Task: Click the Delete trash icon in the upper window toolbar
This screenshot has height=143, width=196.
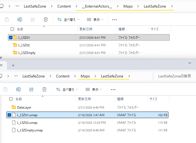Action: click(46, 19)
